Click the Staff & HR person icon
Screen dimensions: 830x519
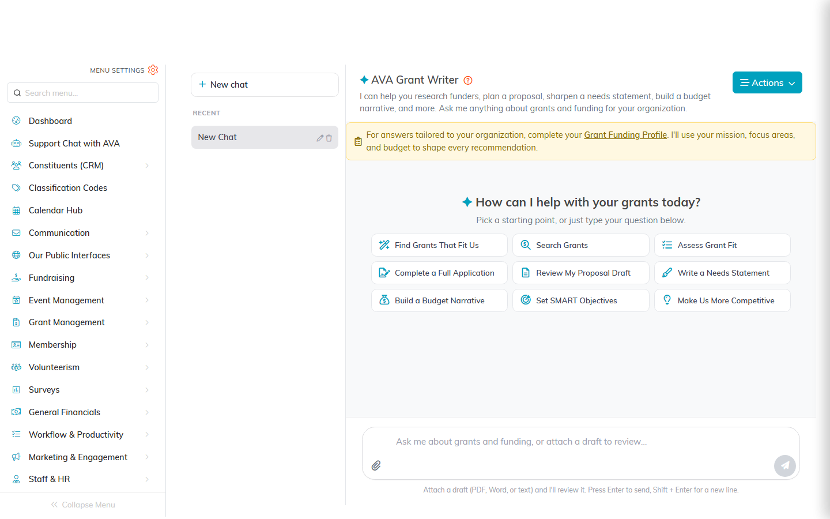(16, 479)
